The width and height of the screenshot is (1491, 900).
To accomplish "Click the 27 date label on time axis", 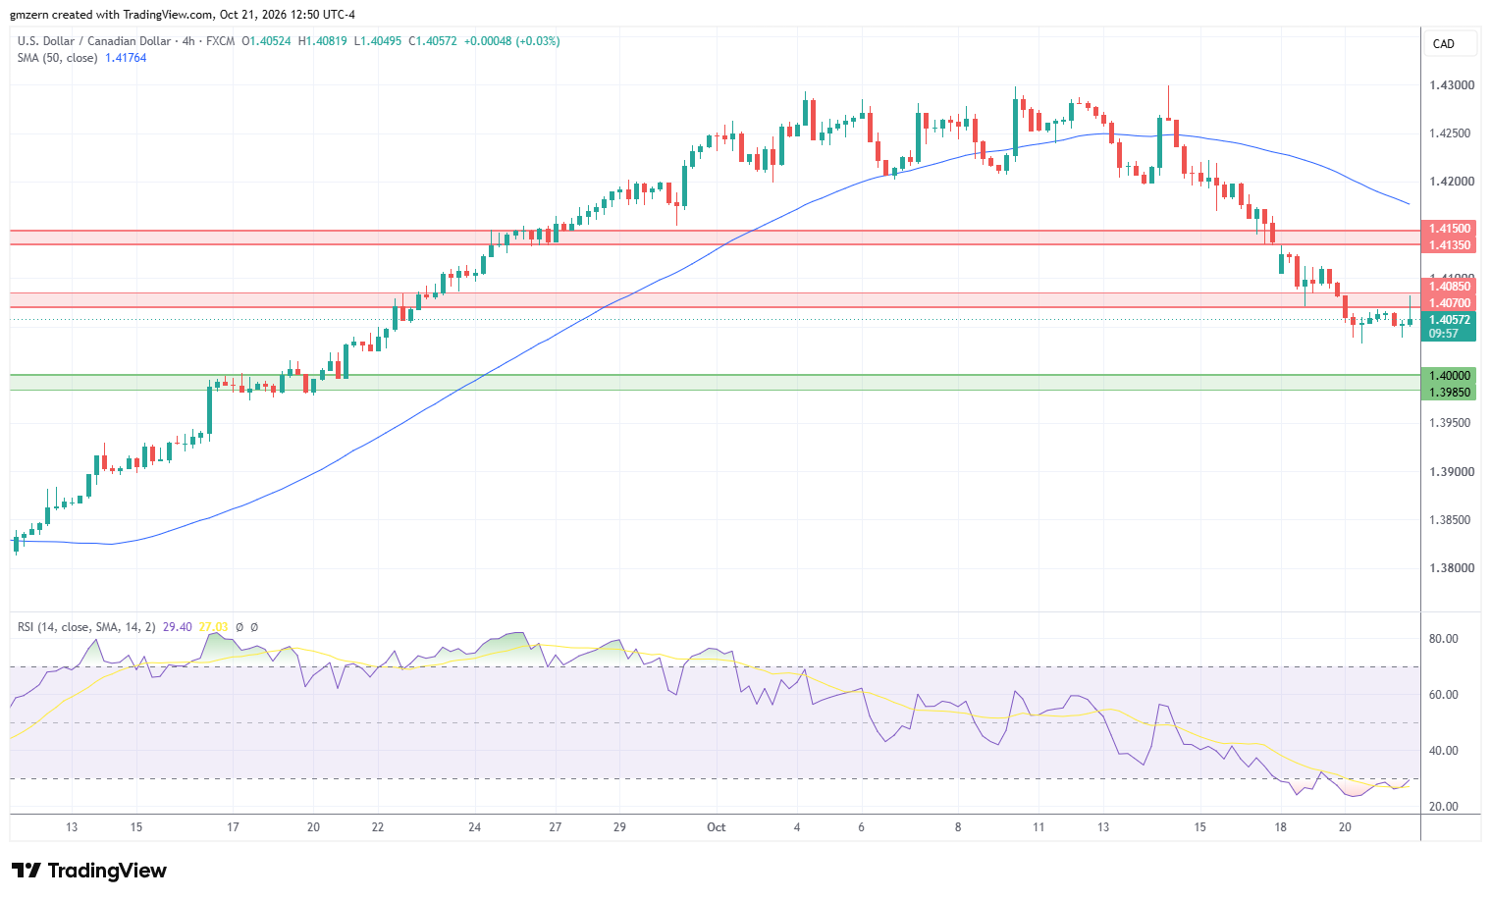I will (556, 827).
